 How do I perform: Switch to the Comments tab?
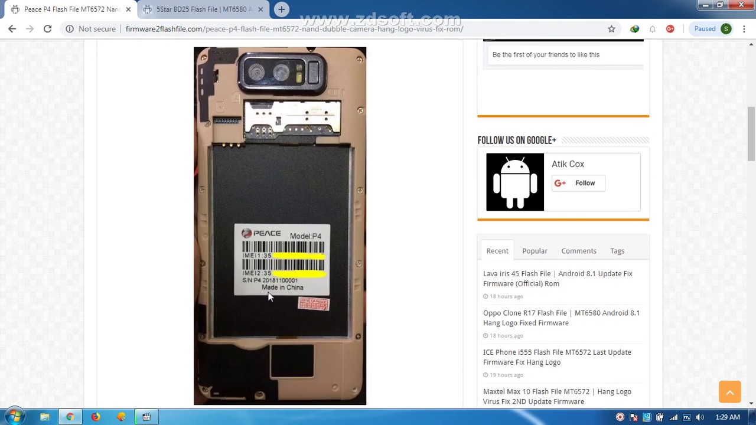pyautogui.click(x=579, y=251)
